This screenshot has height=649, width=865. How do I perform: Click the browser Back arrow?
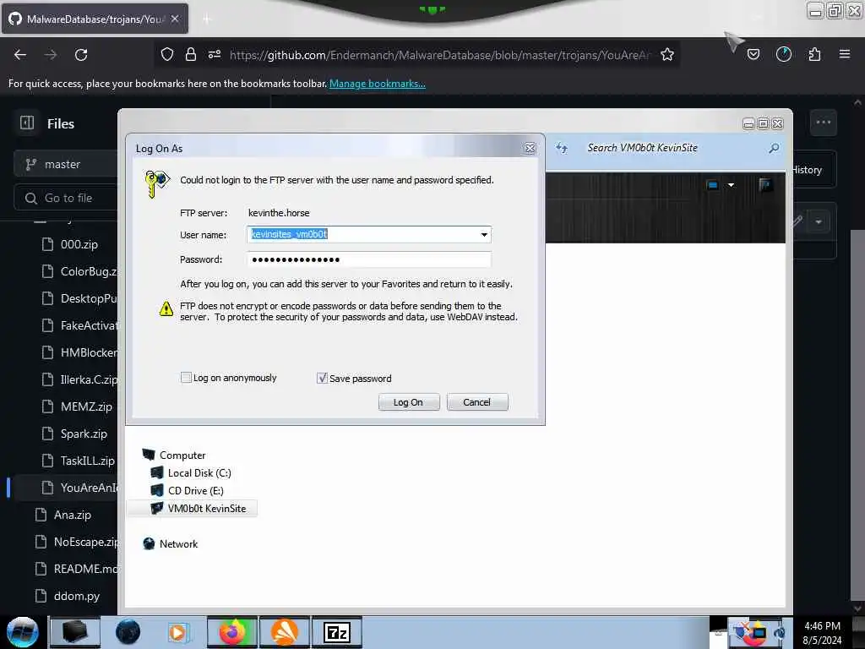(x=20, y=55)
